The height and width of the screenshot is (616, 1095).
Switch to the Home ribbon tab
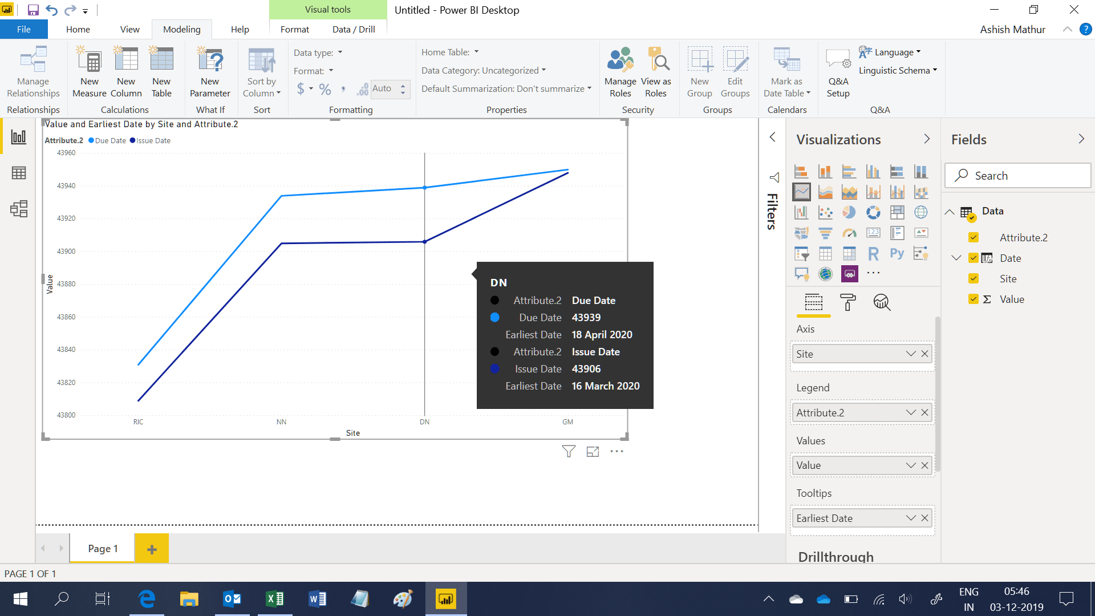(x=78, y=29)
